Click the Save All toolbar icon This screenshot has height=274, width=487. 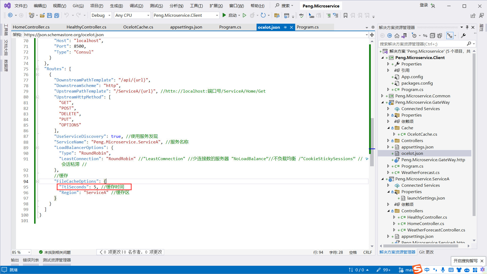tap(57, 15)
